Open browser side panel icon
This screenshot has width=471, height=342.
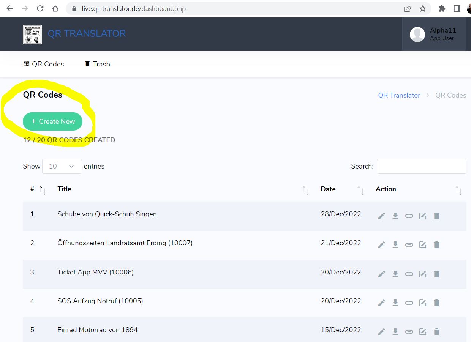tap(457, 8)
